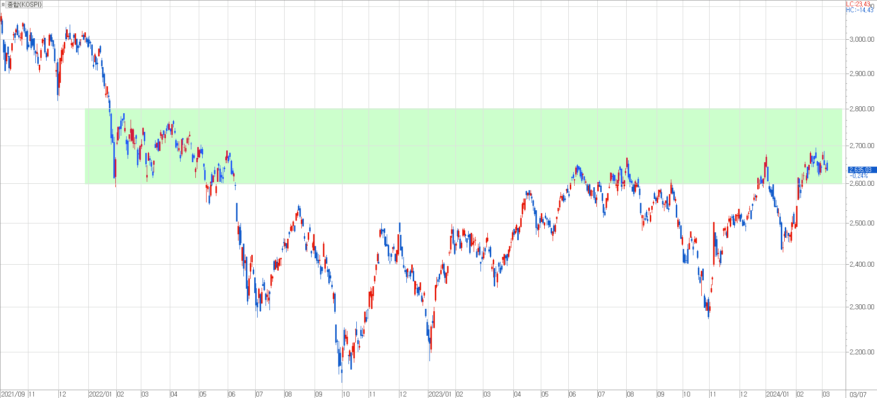Click the -0.24% change label
The height and width of the screenshot is (398, 877).
[x=859, y=175]
